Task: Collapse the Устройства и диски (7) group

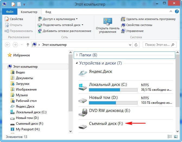Action: tap(76, 63)
